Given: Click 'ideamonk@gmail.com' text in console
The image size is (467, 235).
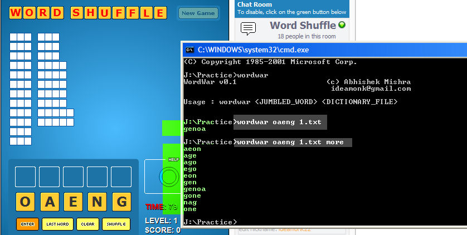Looking at the screenshot, I should (371, 89).
